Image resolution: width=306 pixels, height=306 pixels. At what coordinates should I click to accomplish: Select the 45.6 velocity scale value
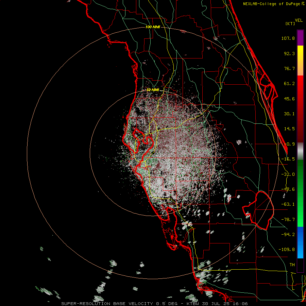tap(289, 99)
